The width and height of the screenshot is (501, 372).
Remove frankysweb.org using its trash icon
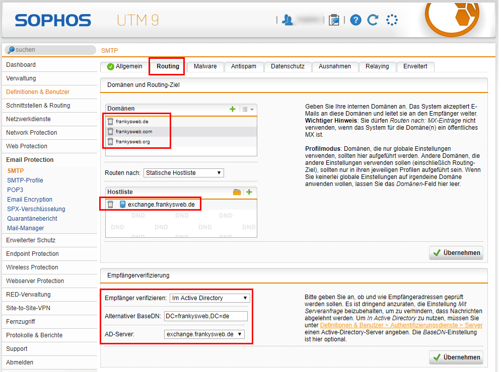pos(110,142)
